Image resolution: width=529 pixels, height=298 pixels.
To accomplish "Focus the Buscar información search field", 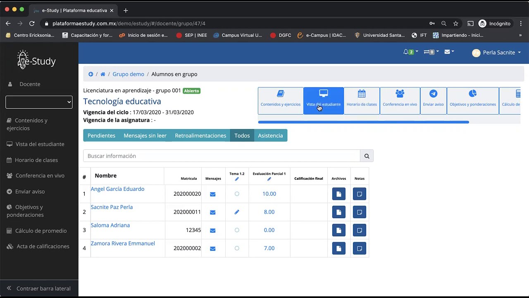I will pos(222,156).
